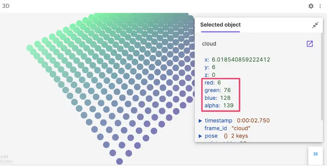Click the timestamp value 0:00:02.750
Image resolution: width=327 pixels, height=166 pixels.
coord(253,120)
